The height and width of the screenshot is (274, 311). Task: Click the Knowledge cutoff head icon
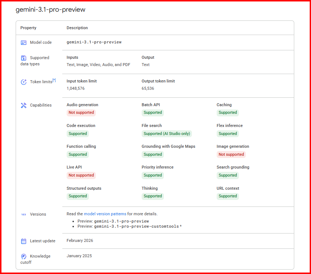(24, 256)
